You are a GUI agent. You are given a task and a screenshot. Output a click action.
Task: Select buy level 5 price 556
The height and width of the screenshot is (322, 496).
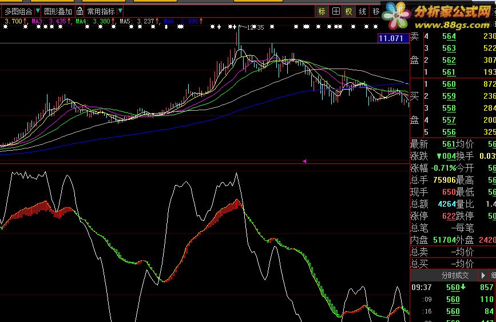[449, 132]
